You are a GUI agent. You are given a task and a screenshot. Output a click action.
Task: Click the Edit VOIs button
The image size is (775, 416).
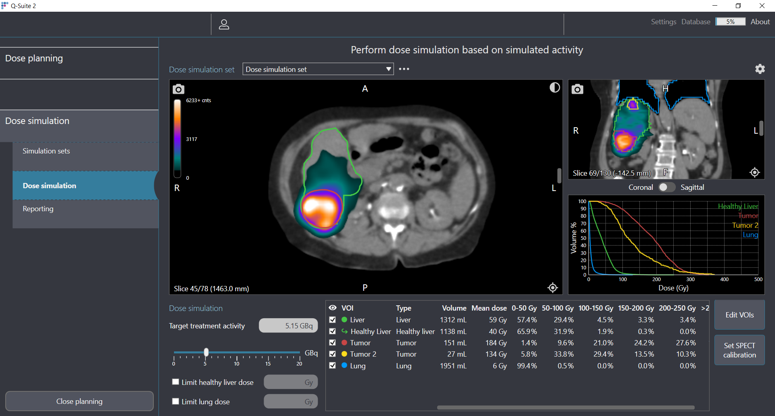click(739, 315)
